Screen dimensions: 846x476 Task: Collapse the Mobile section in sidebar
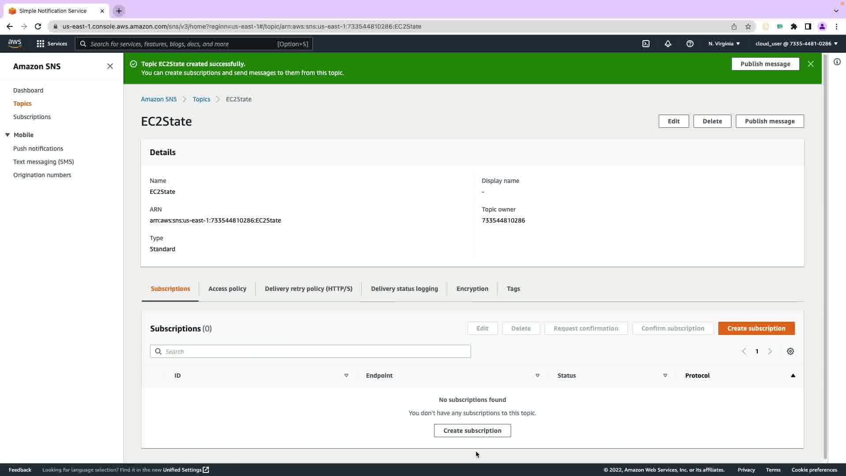click(7, 135)
